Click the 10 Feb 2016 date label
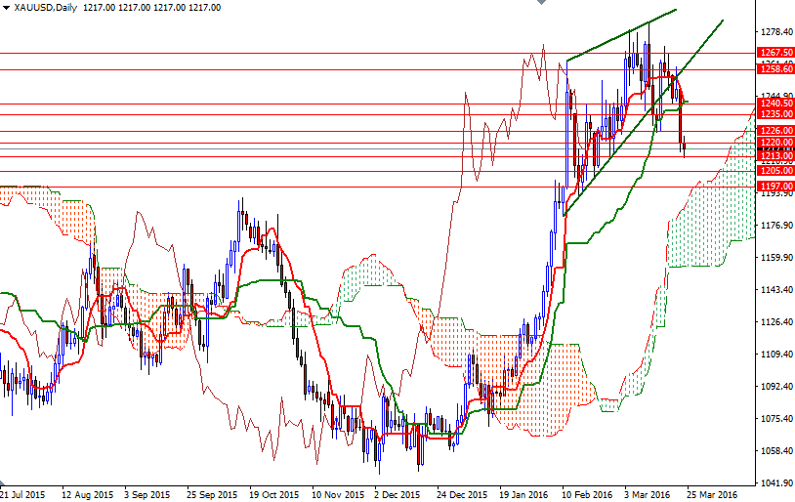This screenshot has width=795, height=502. pos(588,494)
